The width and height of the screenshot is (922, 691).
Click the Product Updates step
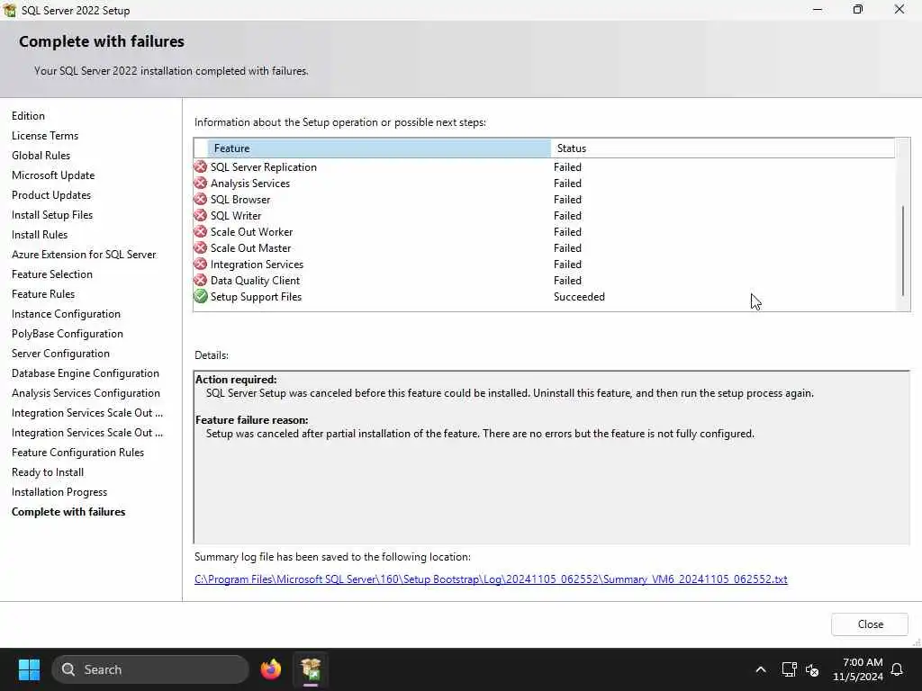pyautogui.click(x=51, y=195)
